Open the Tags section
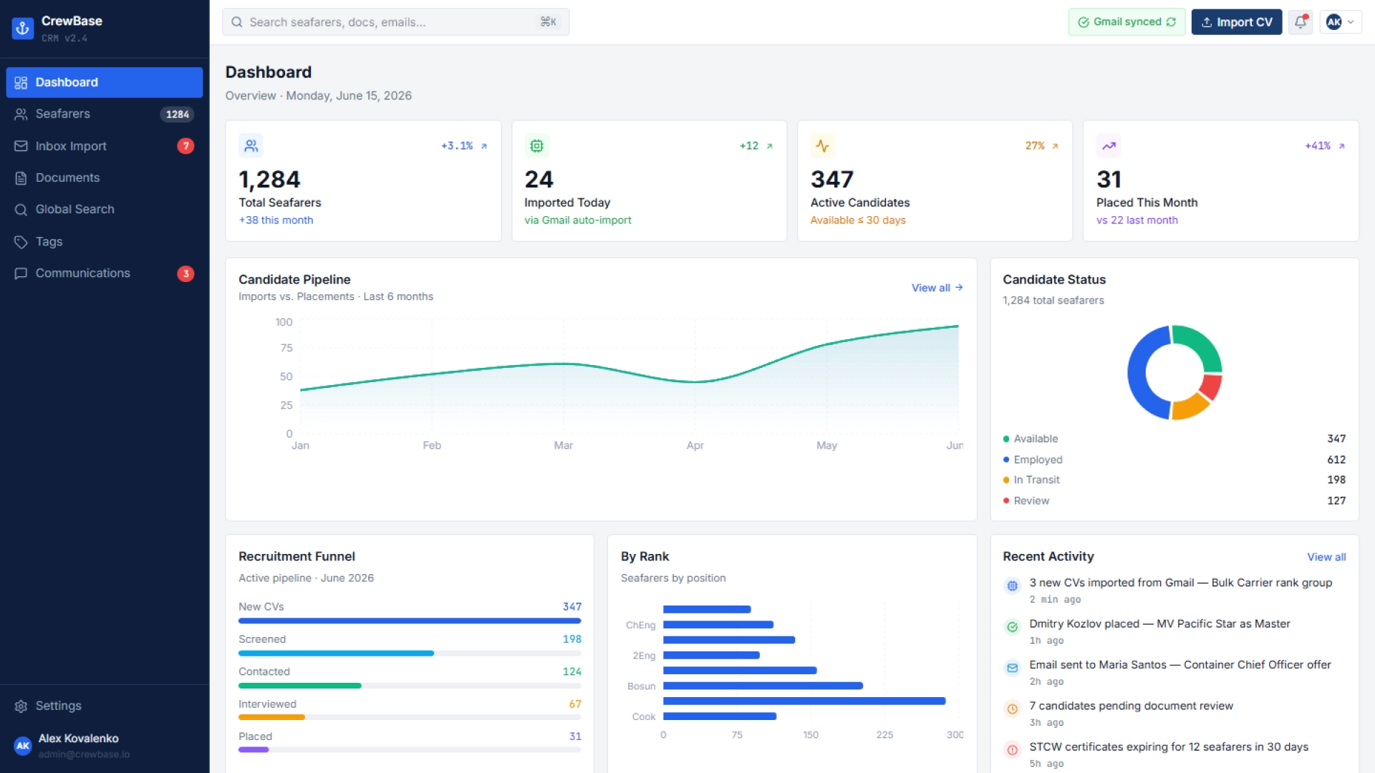 (x=105, y=241)
